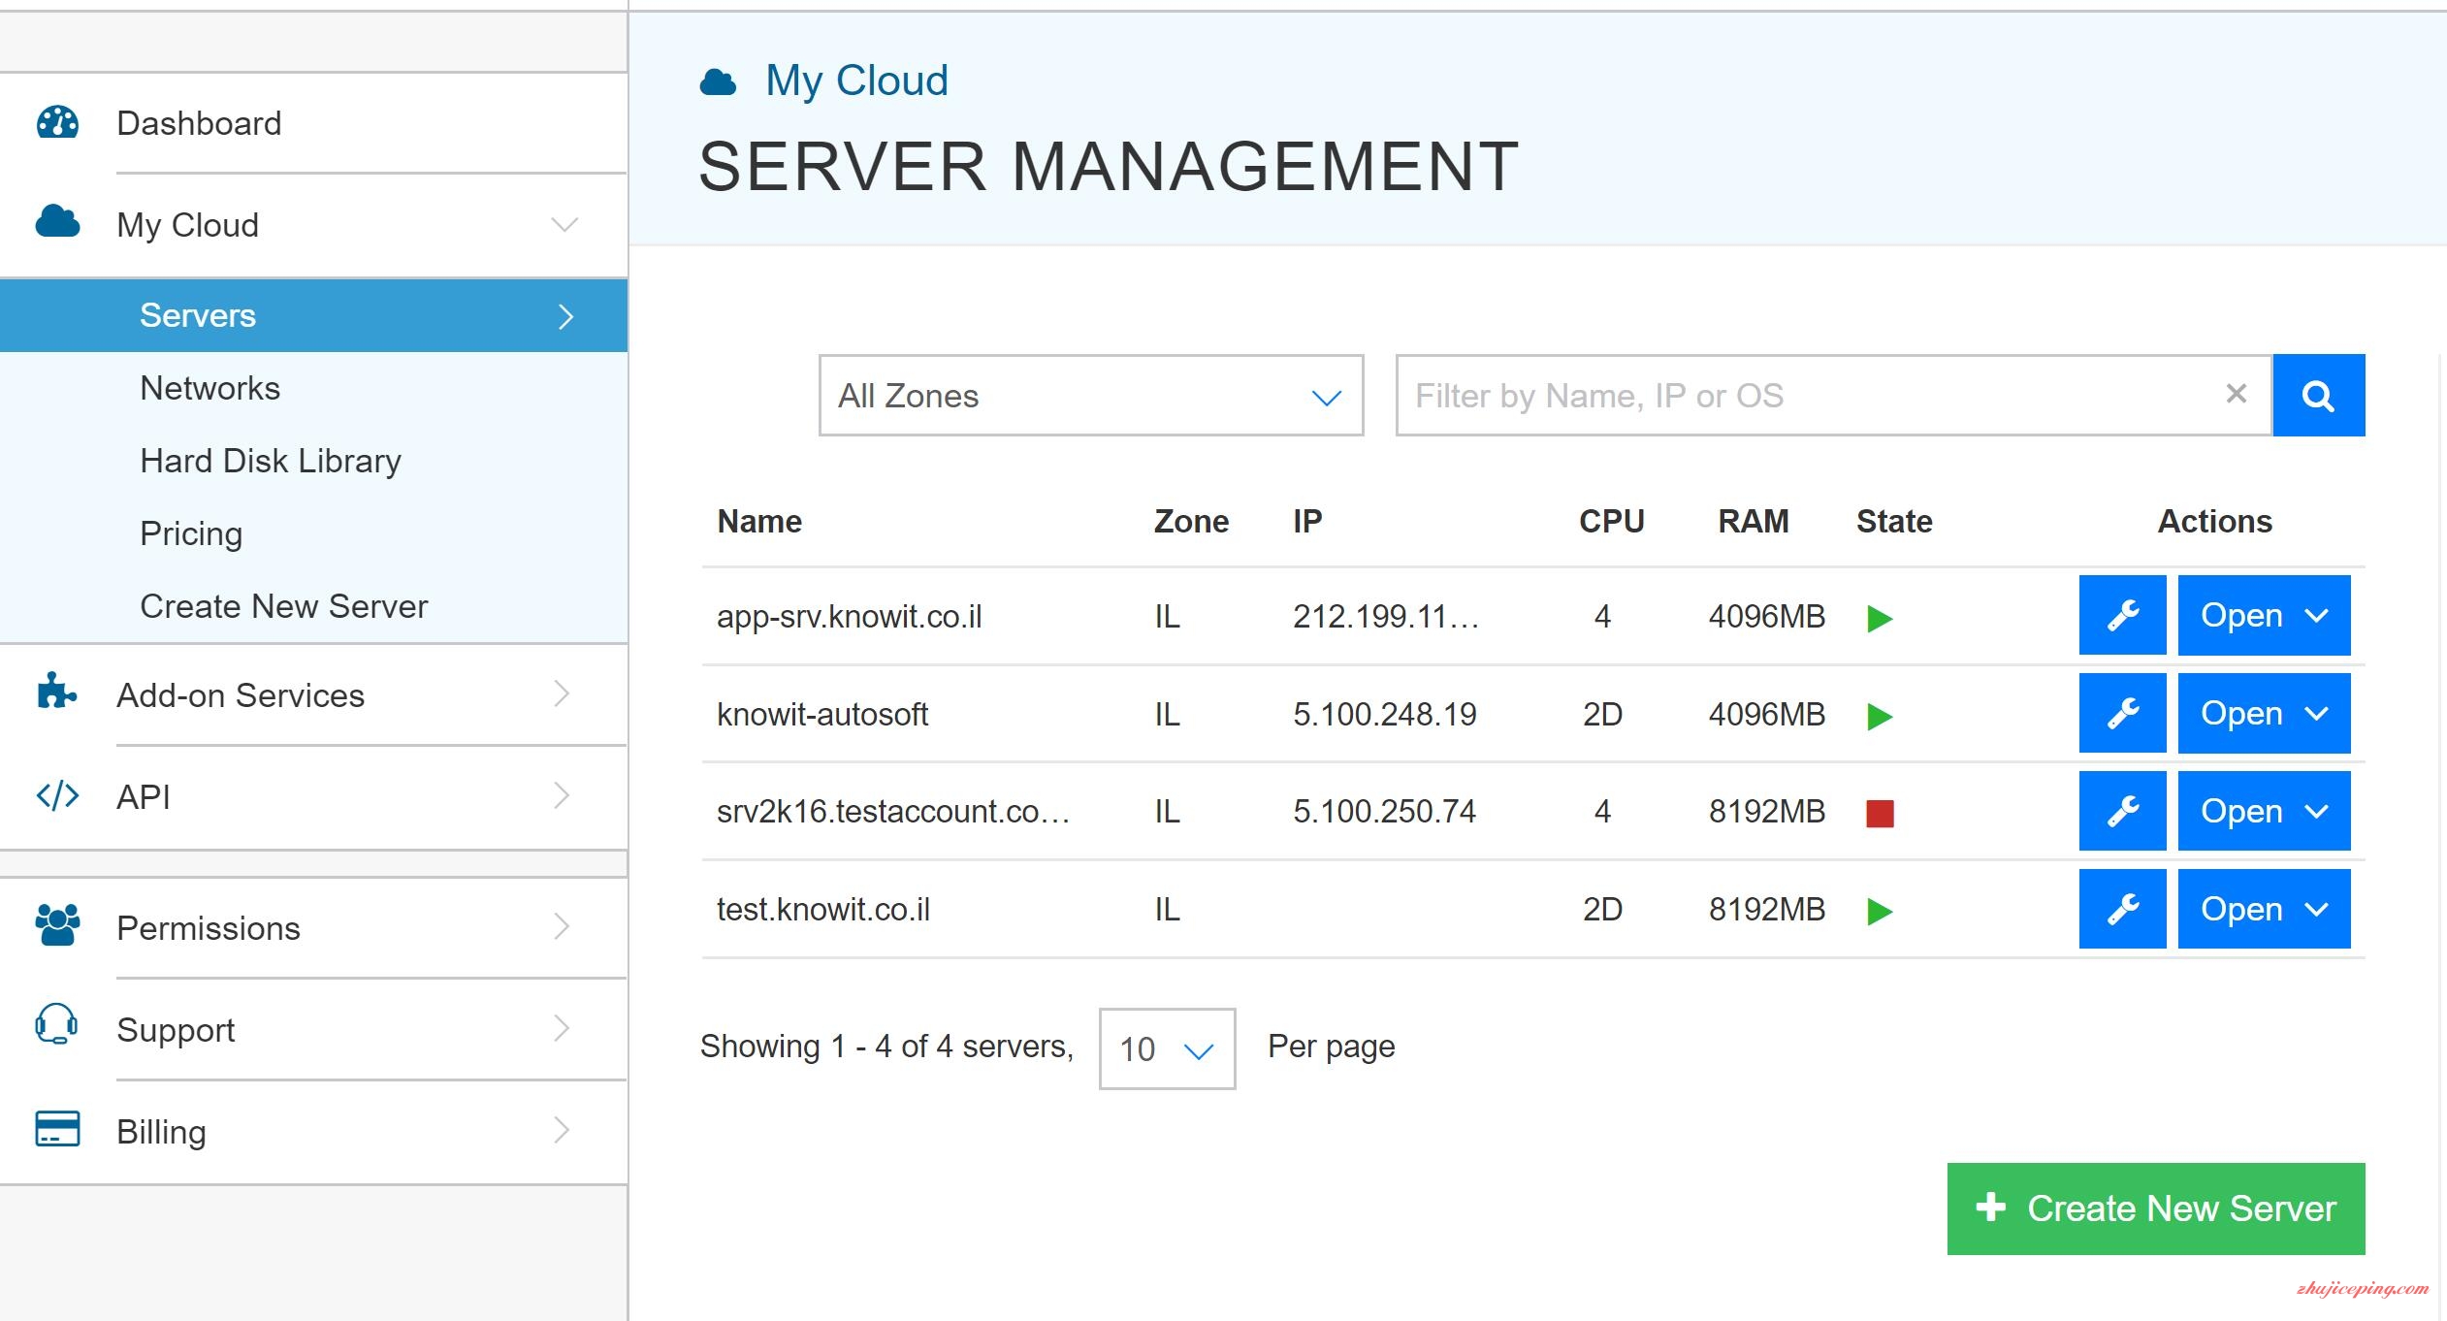Image resolution: width=2447 pixels, height=1321 pixels.
Task: Click wrench icon for srv2k16.testaccount server
Action: tap(2122, 811)
